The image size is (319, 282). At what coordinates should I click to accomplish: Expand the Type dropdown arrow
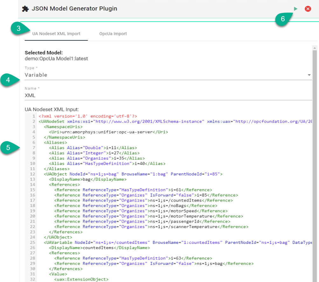point(309,75)
